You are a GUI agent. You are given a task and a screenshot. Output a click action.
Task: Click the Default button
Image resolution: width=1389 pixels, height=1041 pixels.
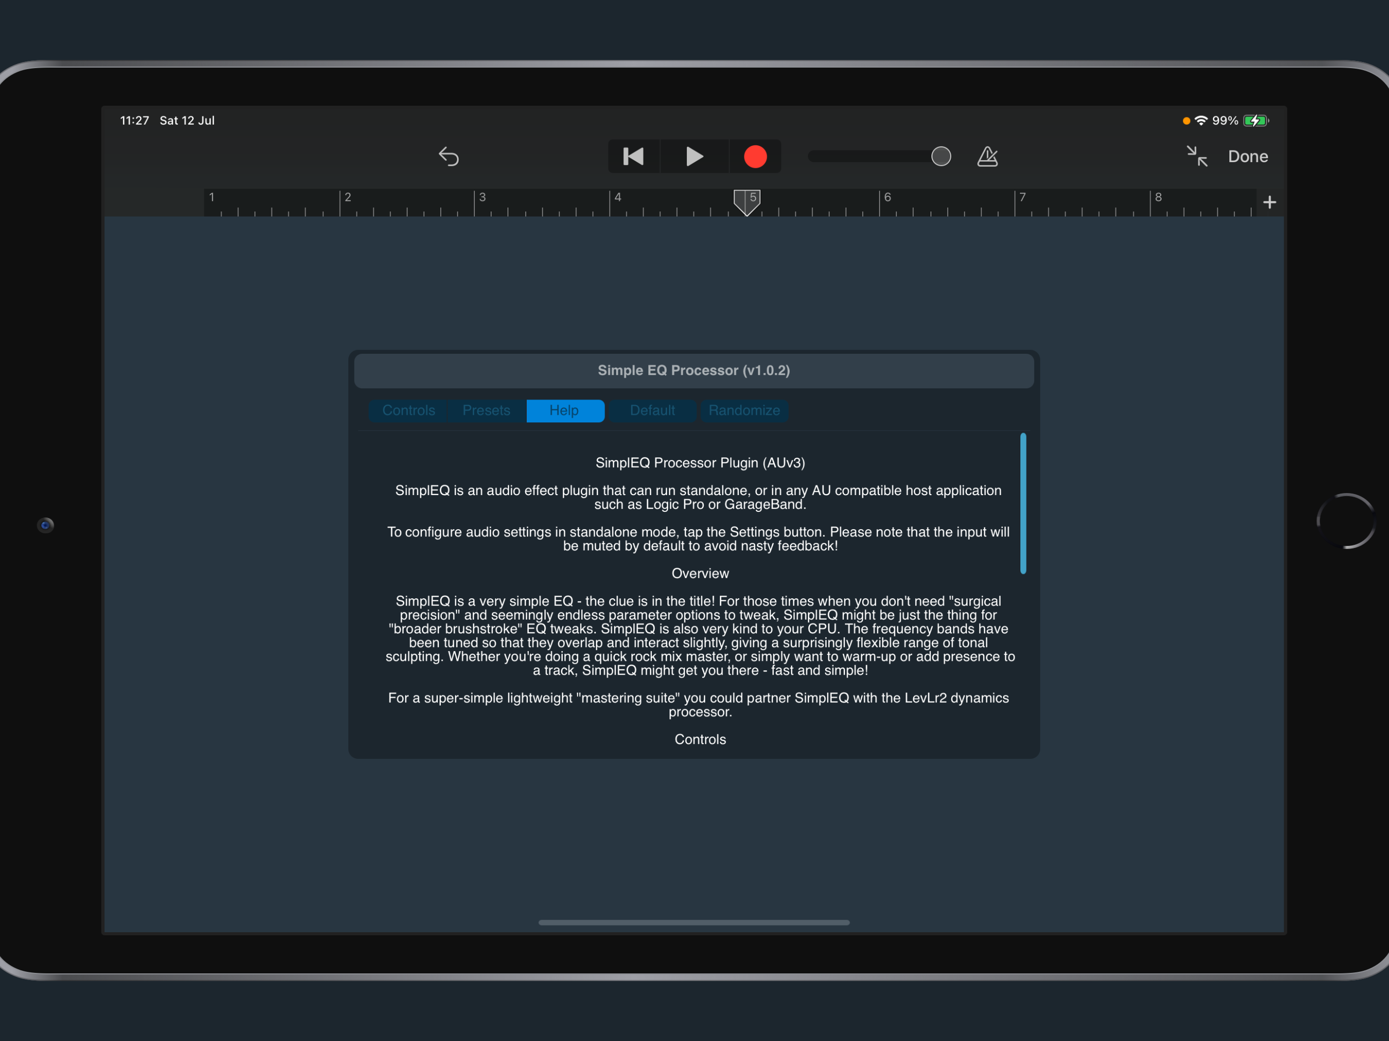coord(652,411)
